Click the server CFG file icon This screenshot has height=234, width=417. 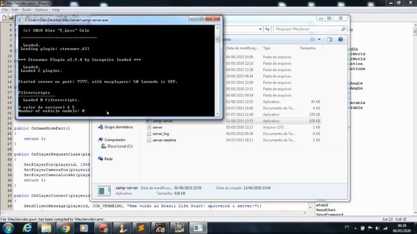coord(149,127)
